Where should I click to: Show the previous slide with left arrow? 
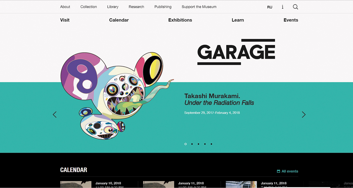54,114
